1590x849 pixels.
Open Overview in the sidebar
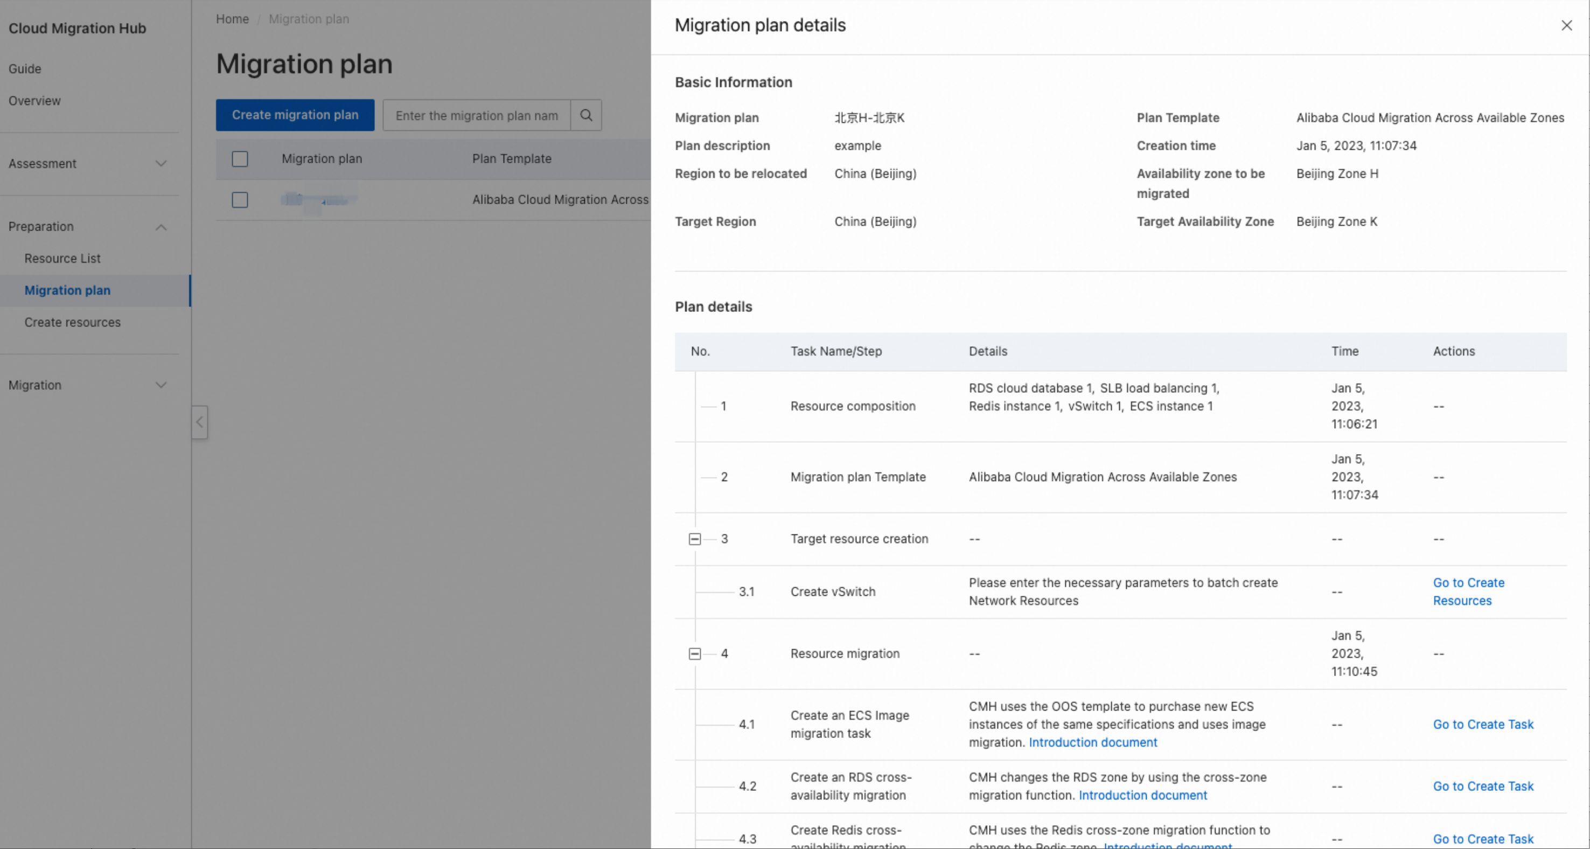34,101
